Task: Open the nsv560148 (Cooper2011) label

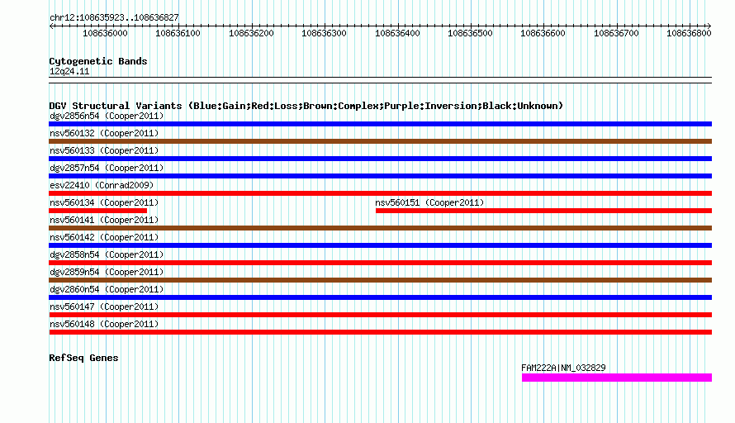Action: [x=104, y=324]
